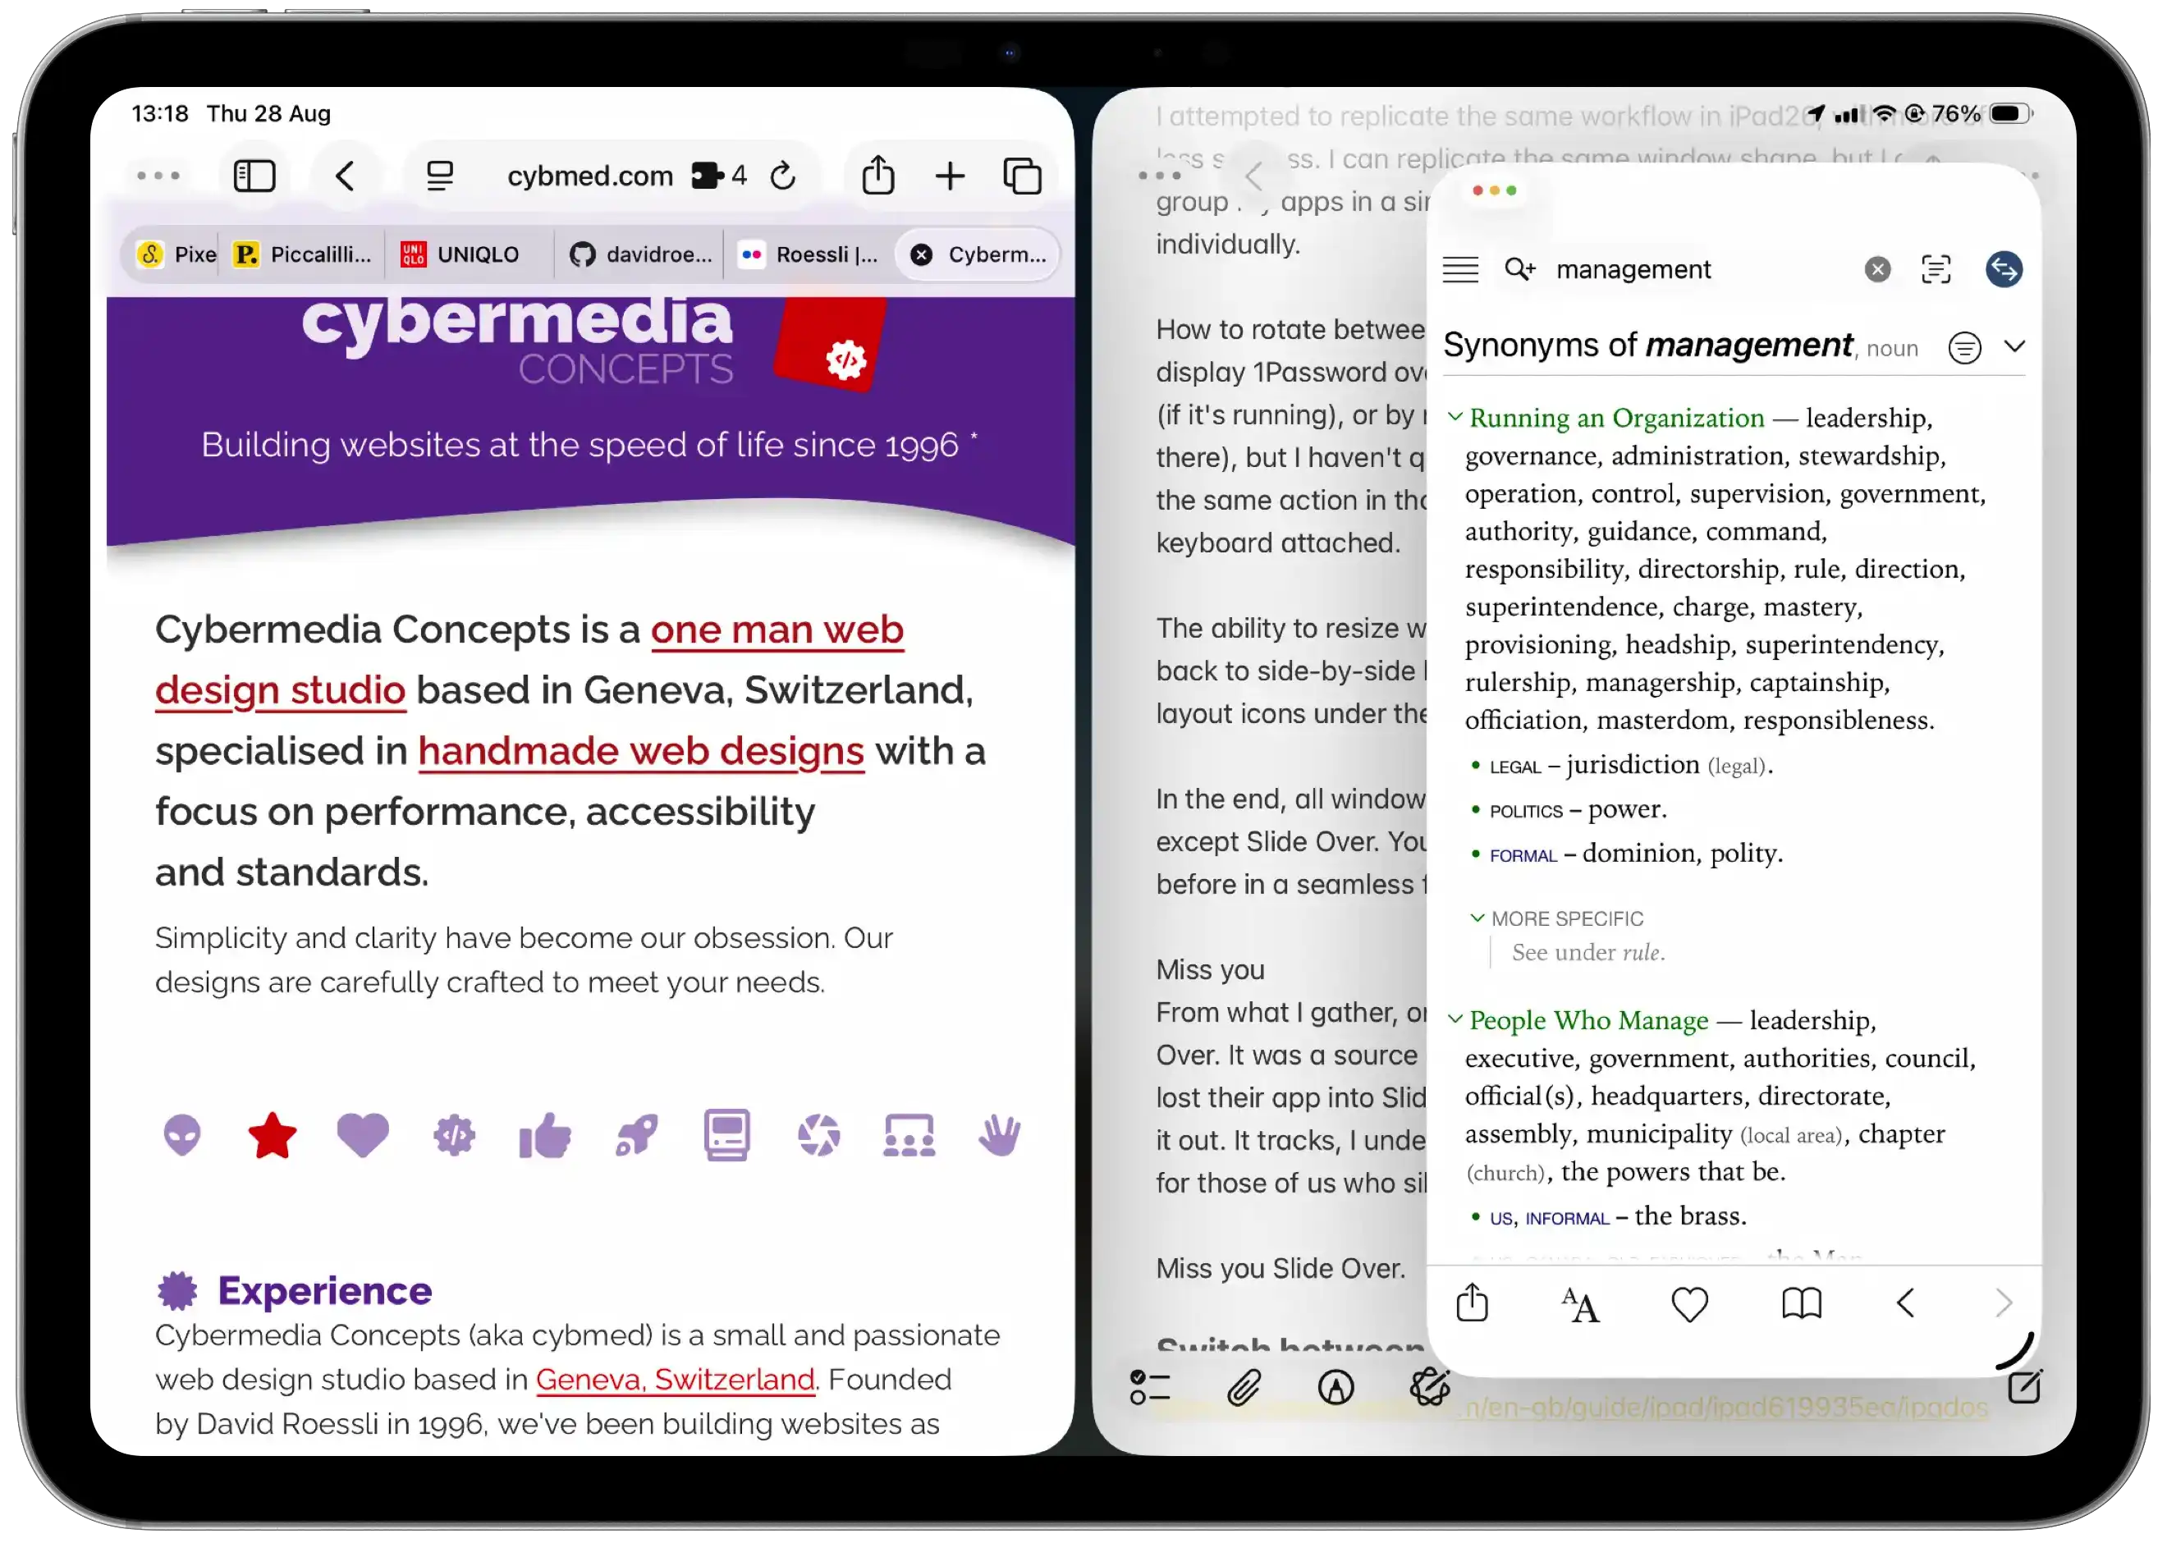Viewport: 2167px width, 1543px height.
Task: Click the 13:18 status bar clock
Action: pyautogui.click(x=159, y=114)
